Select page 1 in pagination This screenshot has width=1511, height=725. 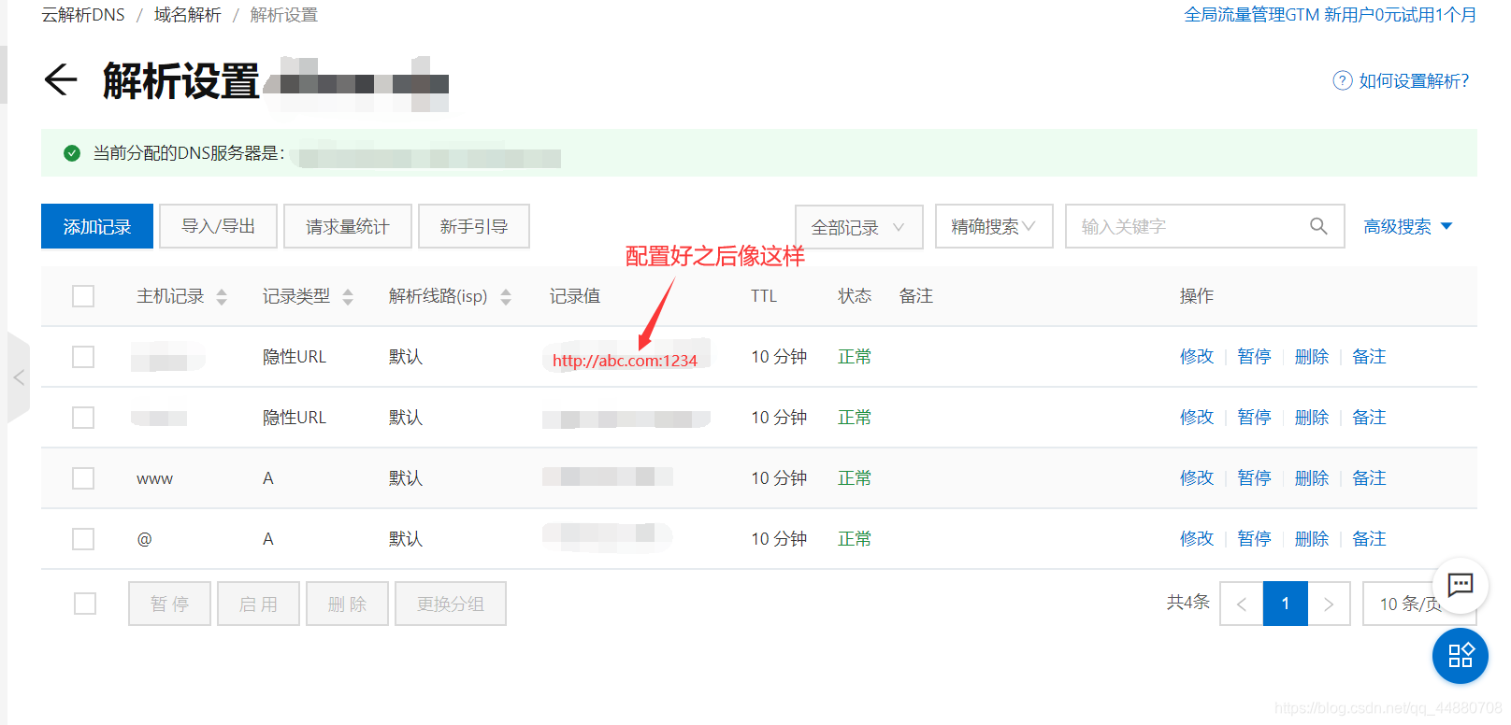click(x=1286, y=604)
